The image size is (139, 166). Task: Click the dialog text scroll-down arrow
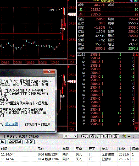50,117
